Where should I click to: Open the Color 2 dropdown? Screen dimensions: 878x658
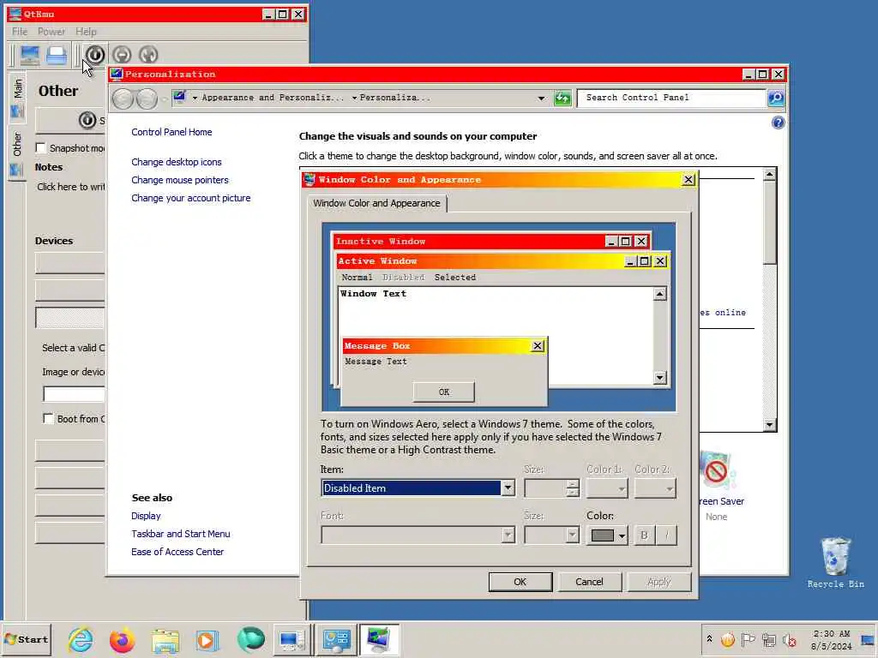(655, 488)
